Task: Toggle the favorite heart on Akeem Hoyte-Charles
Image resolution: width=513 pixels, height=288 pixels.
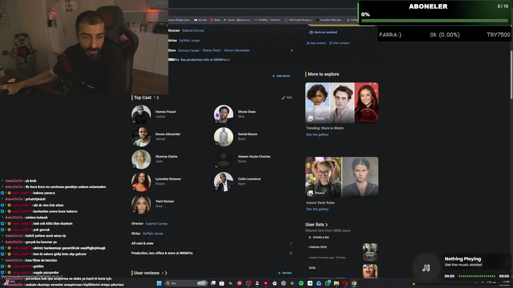Action: pos(216,167)
